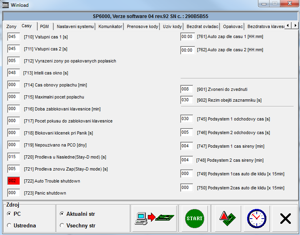The width and height of the screenshot is (300, 235).
Task: Click the Vstupni cas 1 input field
Action: coord(13,37)
